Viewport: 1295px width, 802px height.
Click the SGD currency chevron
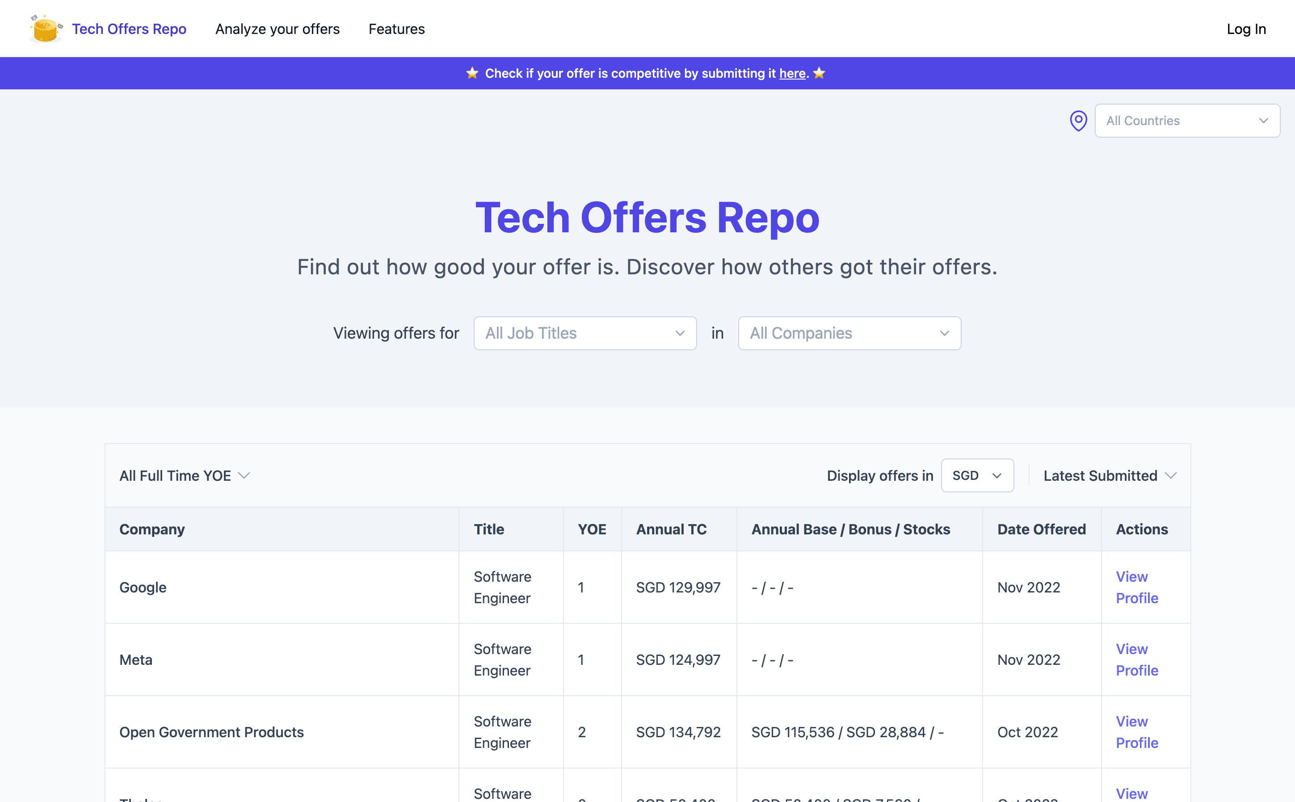(996, 475)
